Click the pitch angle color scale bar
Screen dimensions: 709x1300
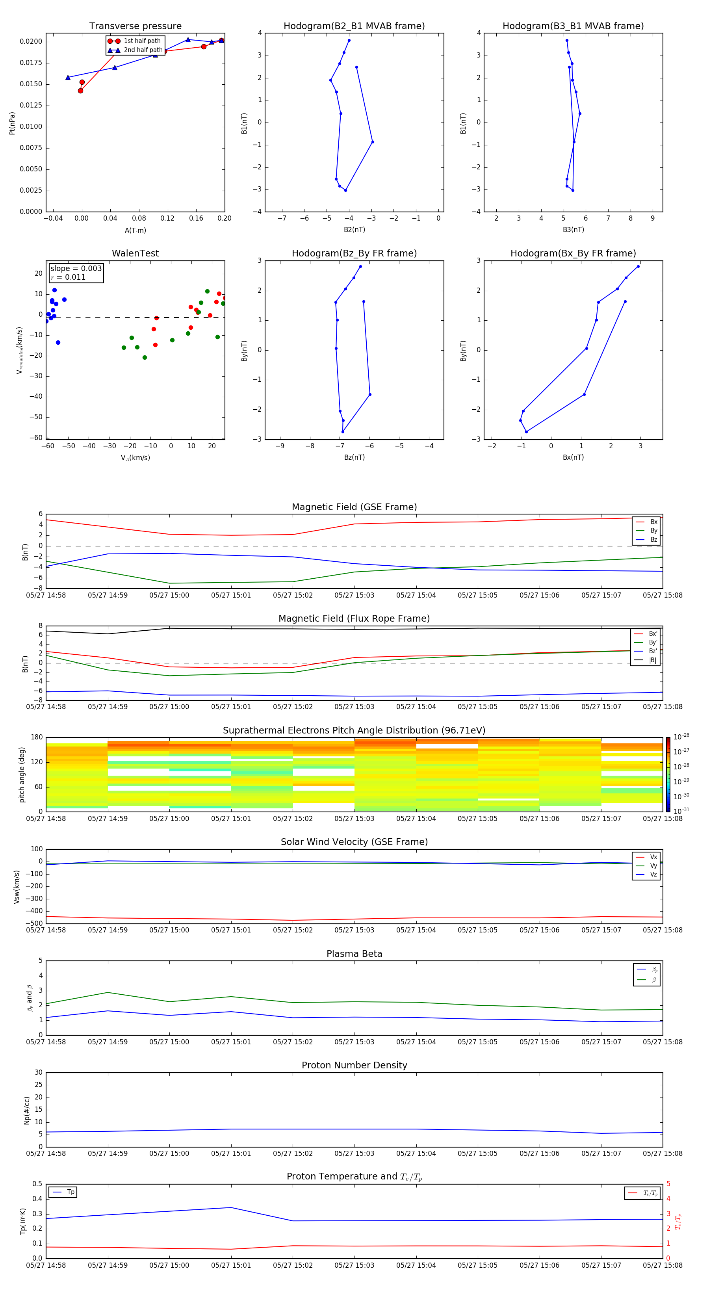click(x=668, y=774)
